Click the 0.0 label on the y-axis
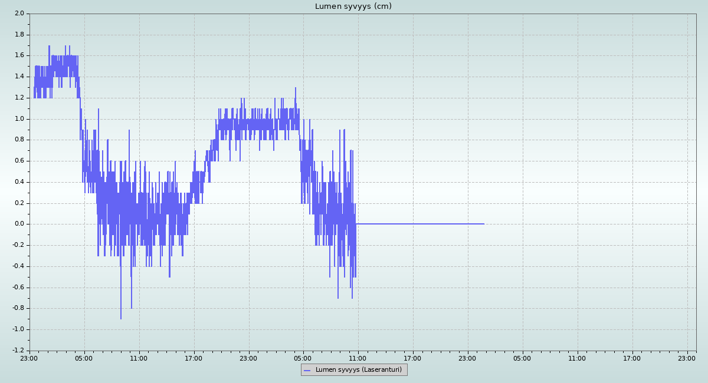The width and height of the screenshot is (708, 383). coord(19,224)
